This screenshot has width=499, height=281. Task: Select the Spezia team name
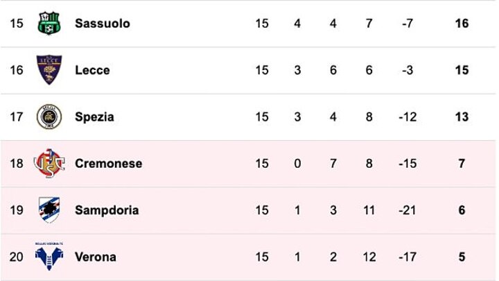coord(94,117)
